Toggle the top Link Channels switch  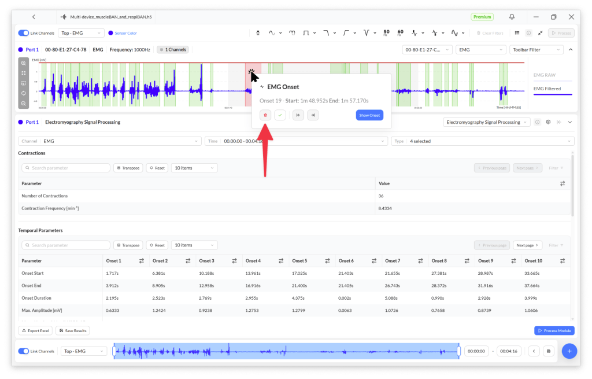23,33
